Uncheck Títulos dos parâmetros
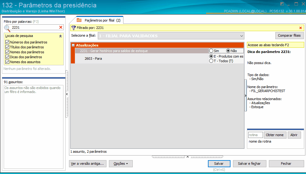The height and width of the screenshot is (174, 306). click(7, 47)
